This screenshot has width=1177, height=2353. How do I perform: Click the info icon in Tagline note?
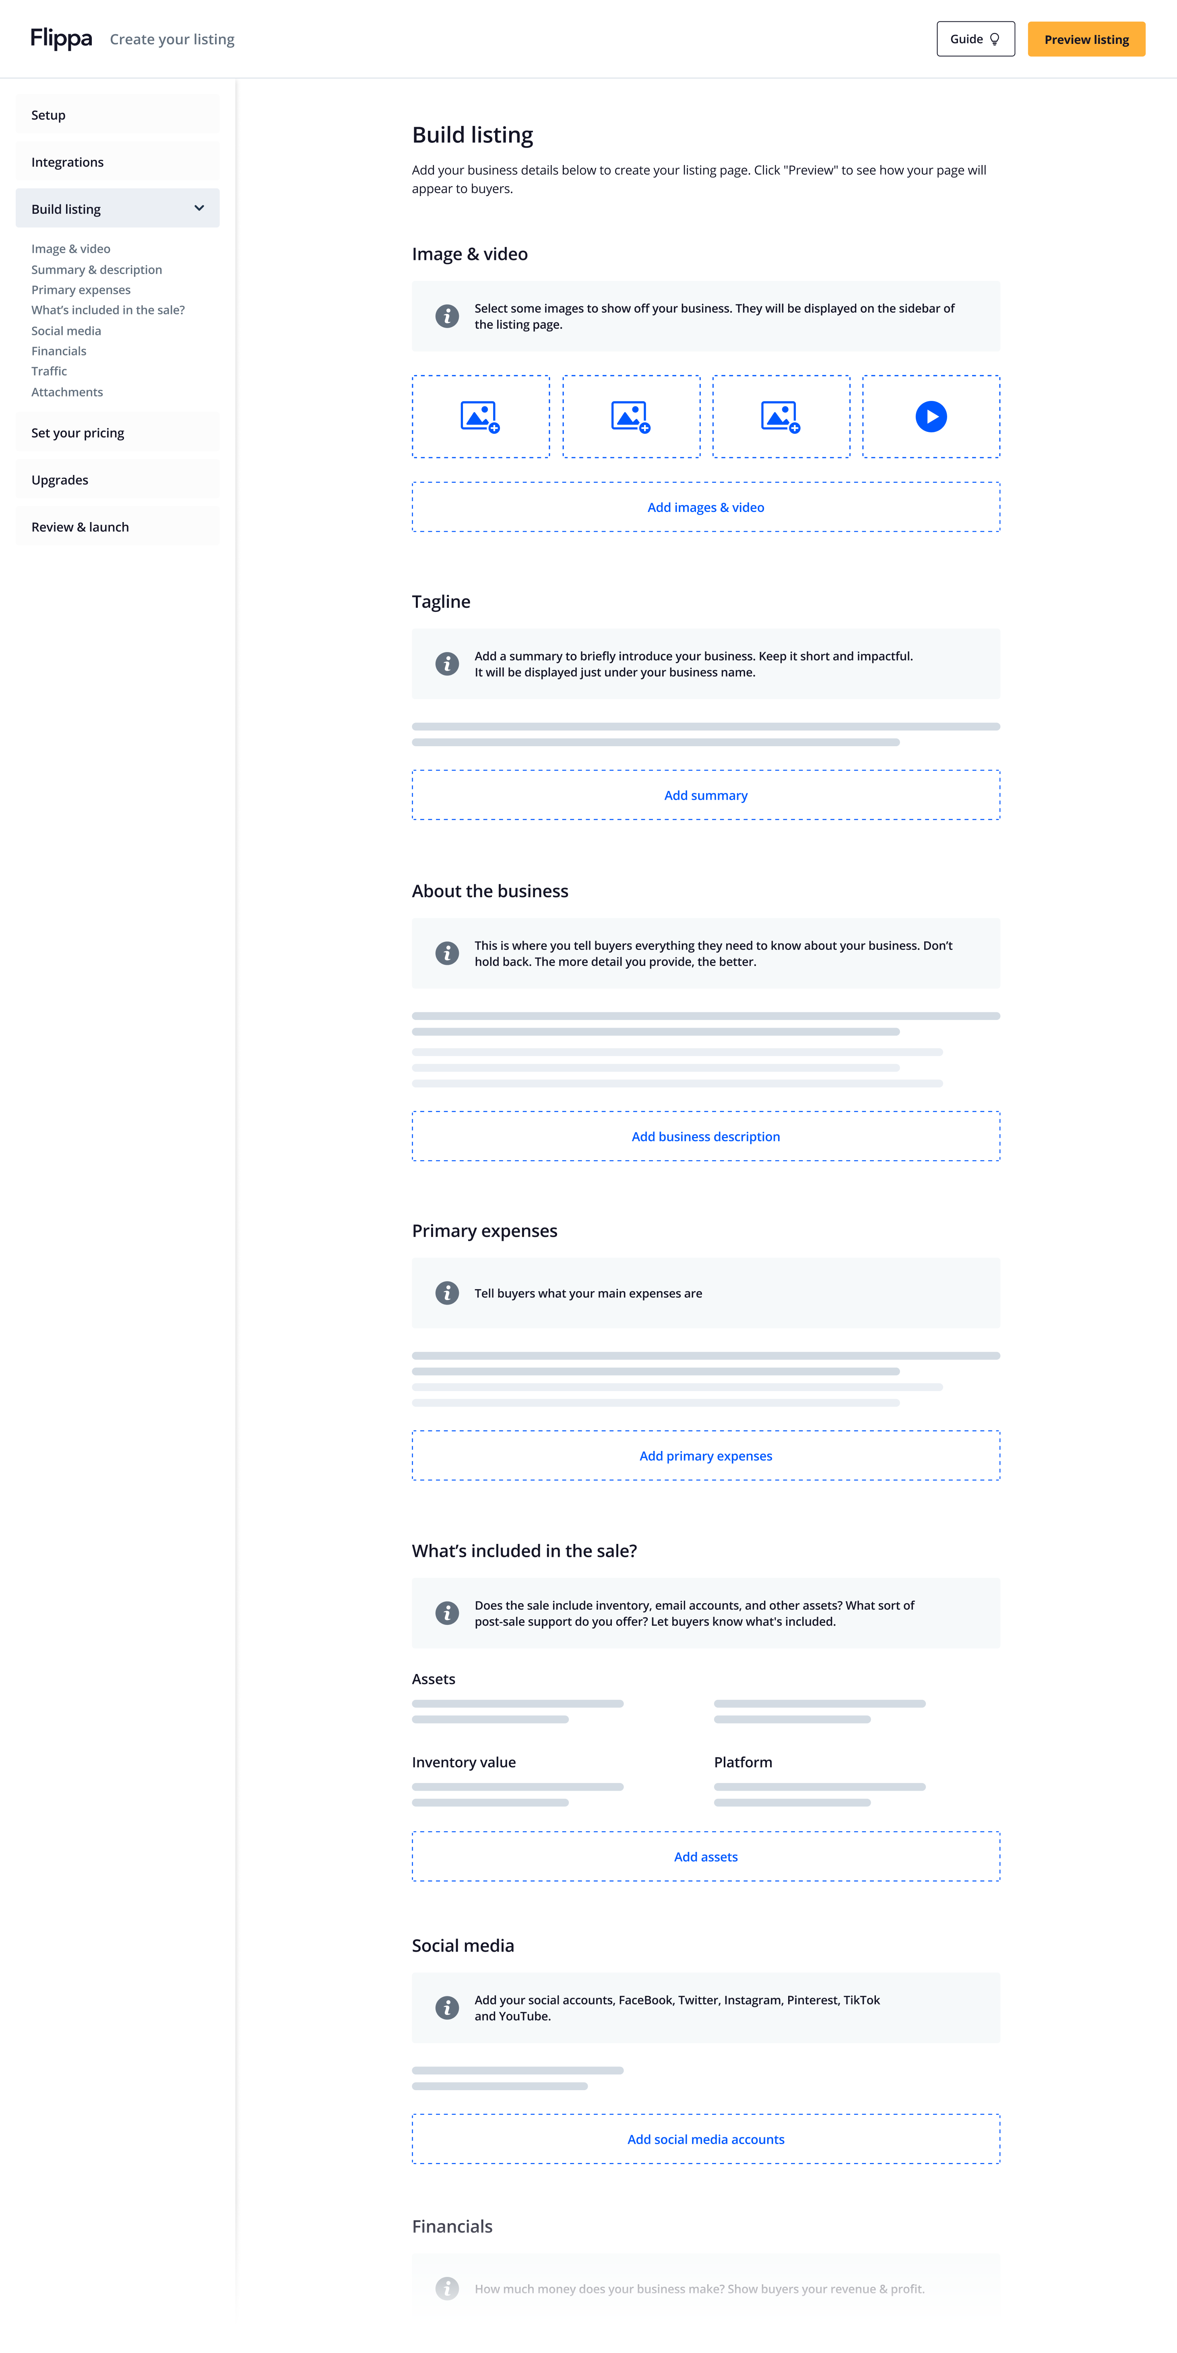point(447,664)
